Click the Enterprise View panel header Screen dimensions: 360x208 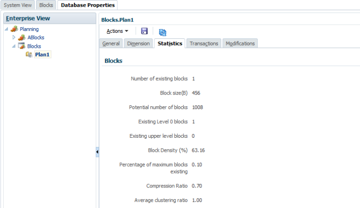pyautogui.click(x=50, y=18)
